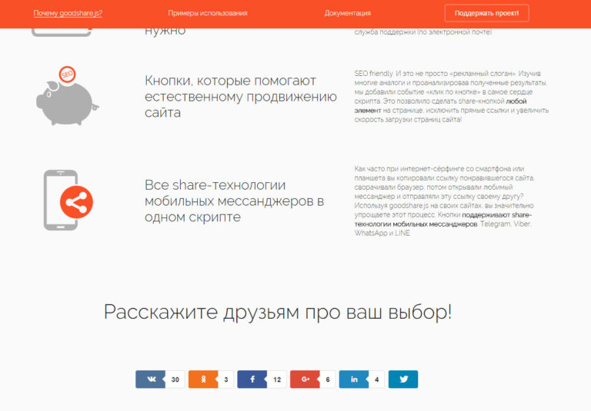The width and height of the screenshot is (591, 411).
Task: Share the page on Facebook
Action: click(x=251, y=380)
